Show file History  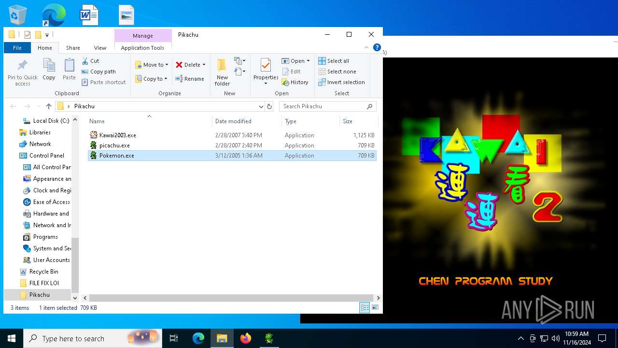click(x=295, y=82)
